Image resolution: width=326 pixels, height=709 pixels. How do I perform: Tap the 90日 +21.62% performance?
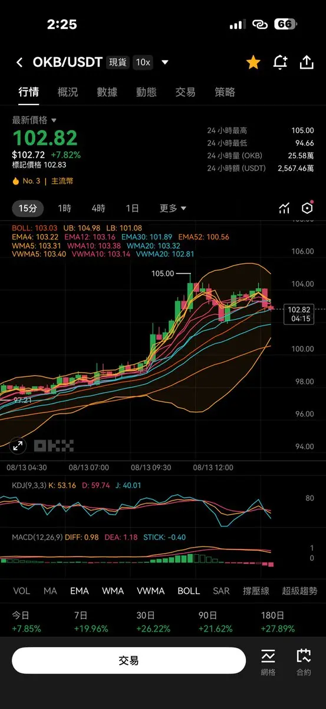[x=215, y=622]
